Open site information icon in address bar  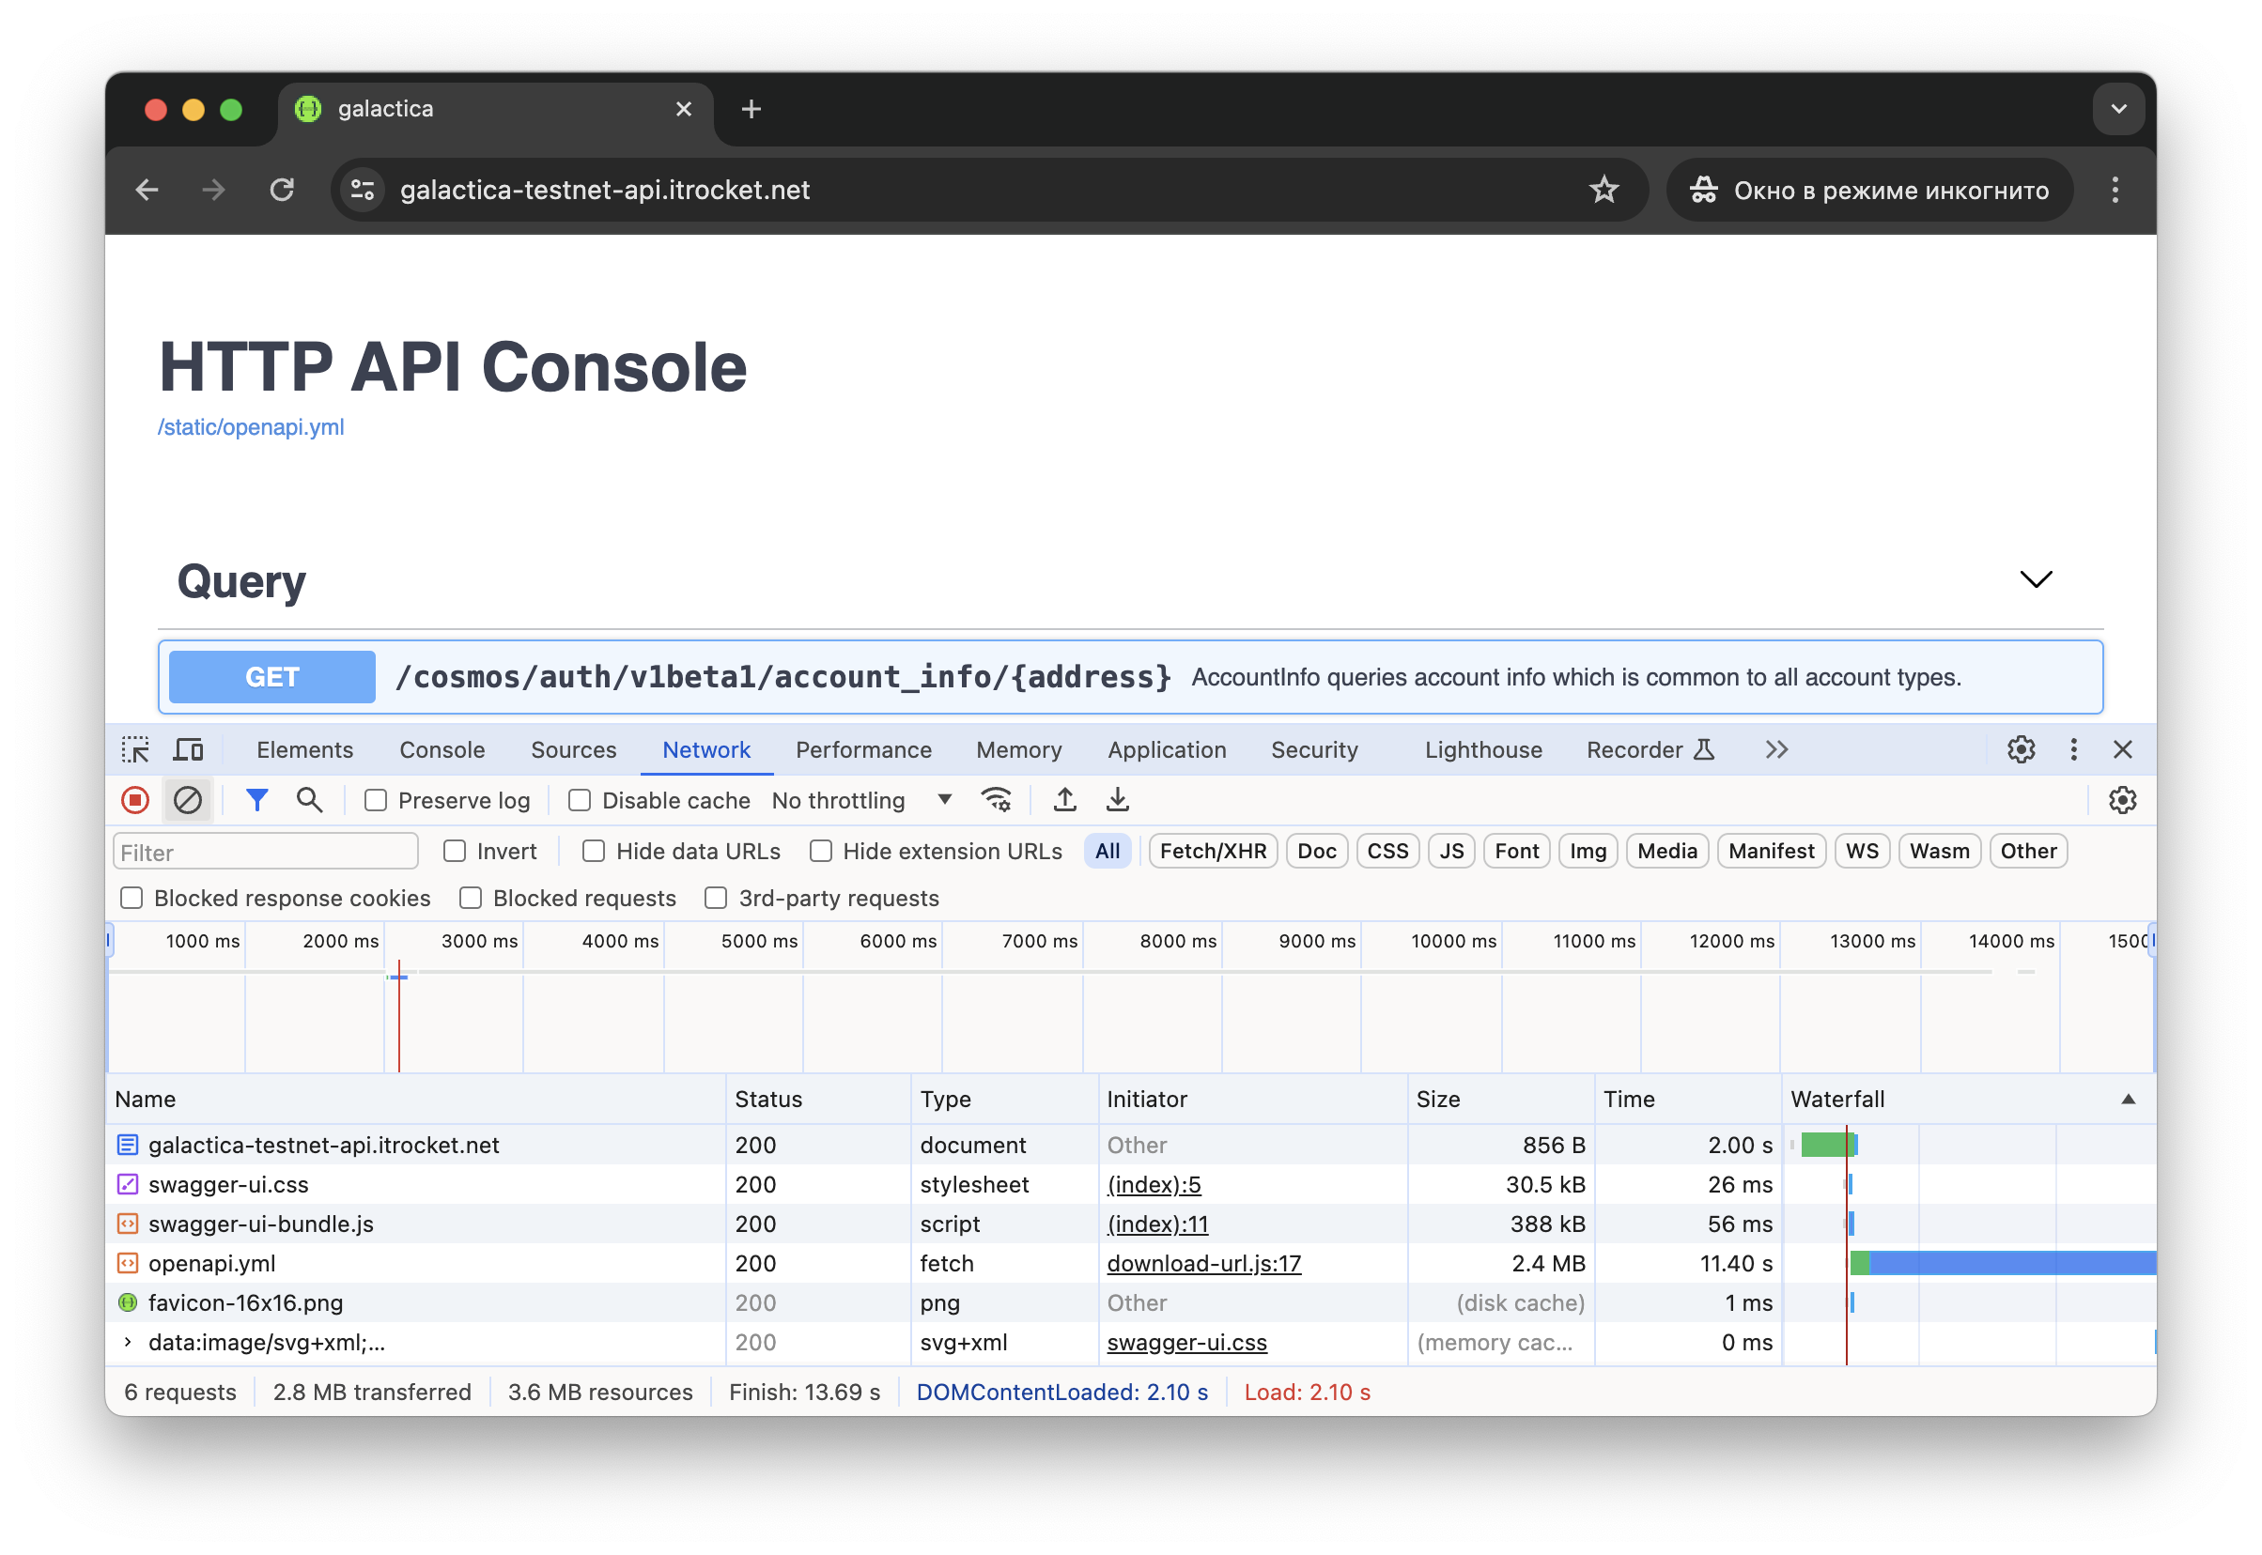[363, 190]
